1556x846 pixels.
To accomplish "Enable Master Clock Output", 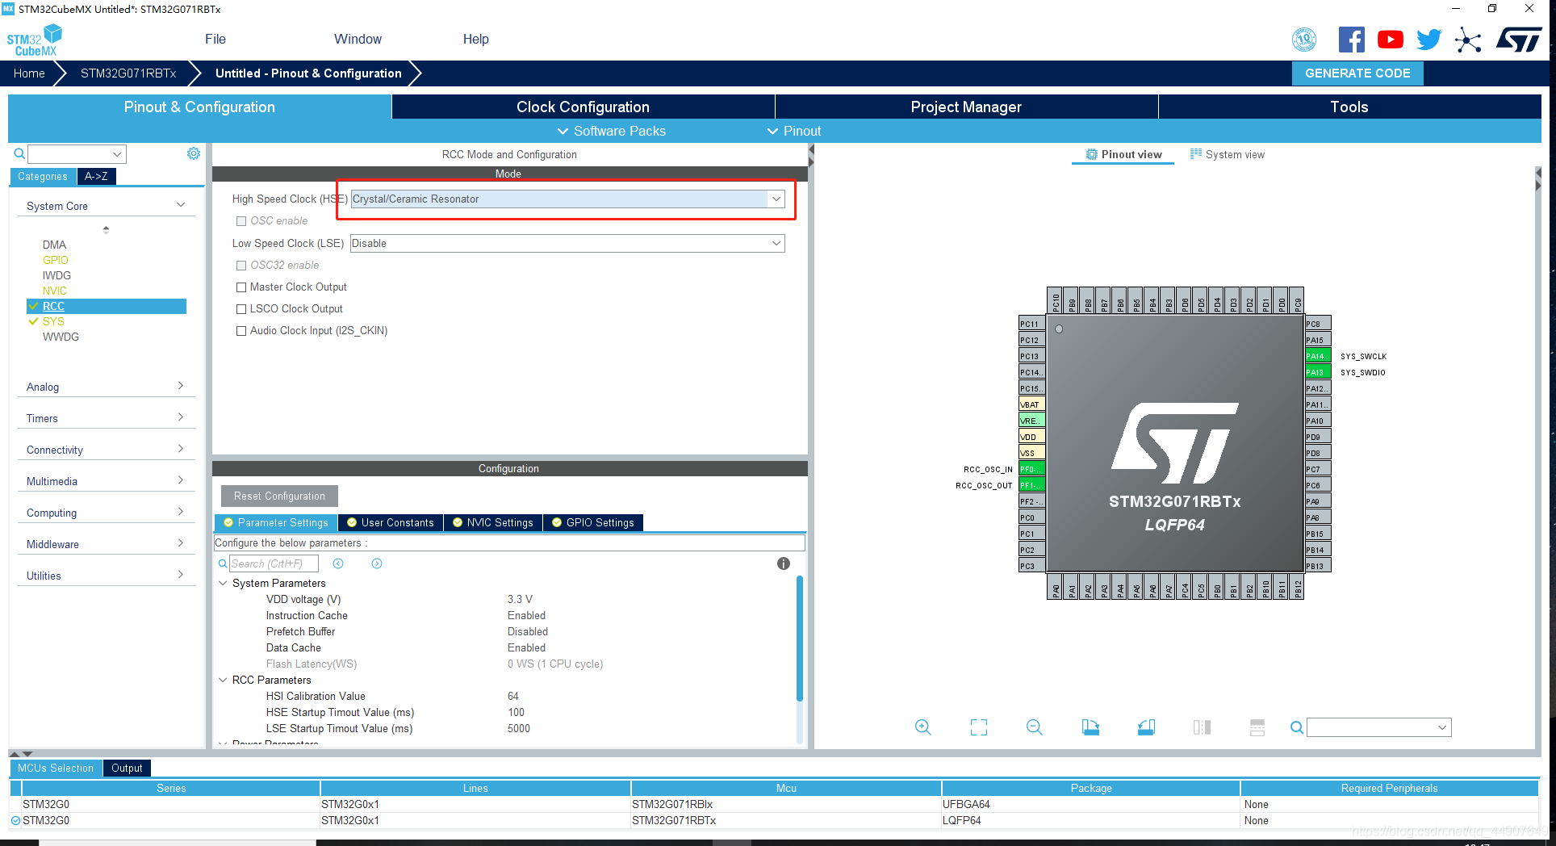I will point(241,287).
